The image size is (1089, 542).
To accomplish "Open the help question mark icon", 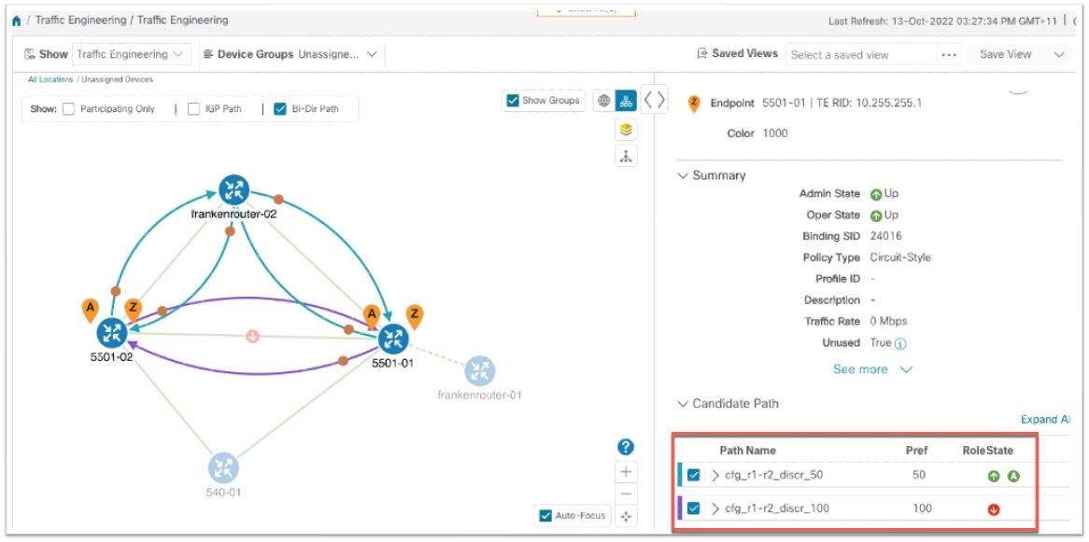I will coord(625,445).
